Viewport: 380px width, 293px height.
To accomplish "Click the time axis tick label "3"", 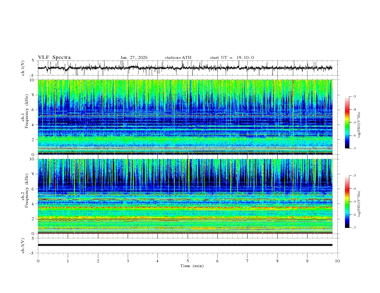I will [x=128, y=261].
